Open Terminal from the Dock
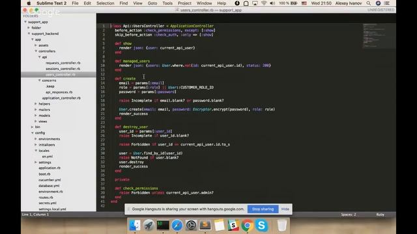This screenshot has width=417, height=234. coord(163,226)
